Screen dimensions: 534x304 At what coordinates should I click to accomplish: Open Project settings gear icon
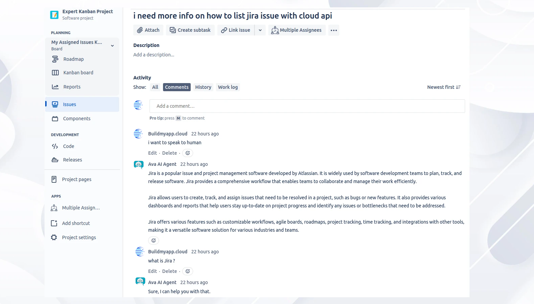coord(54,237)
